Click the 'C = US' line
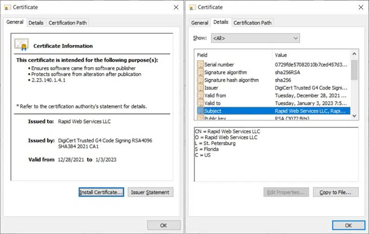 203,155
